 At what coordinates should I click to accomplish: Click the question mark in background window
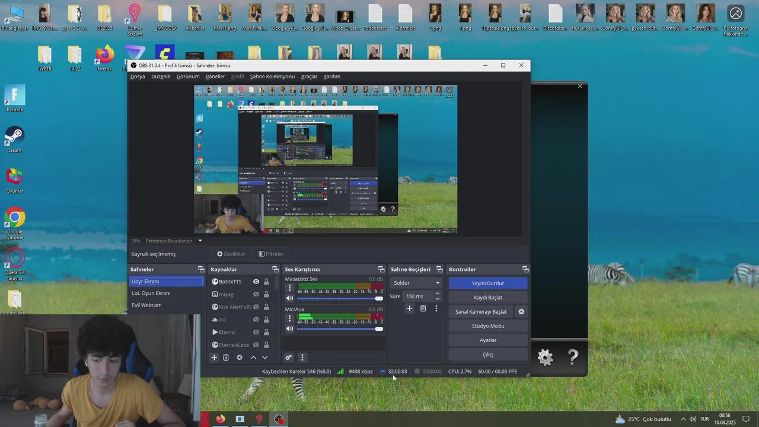coord(573,357)
